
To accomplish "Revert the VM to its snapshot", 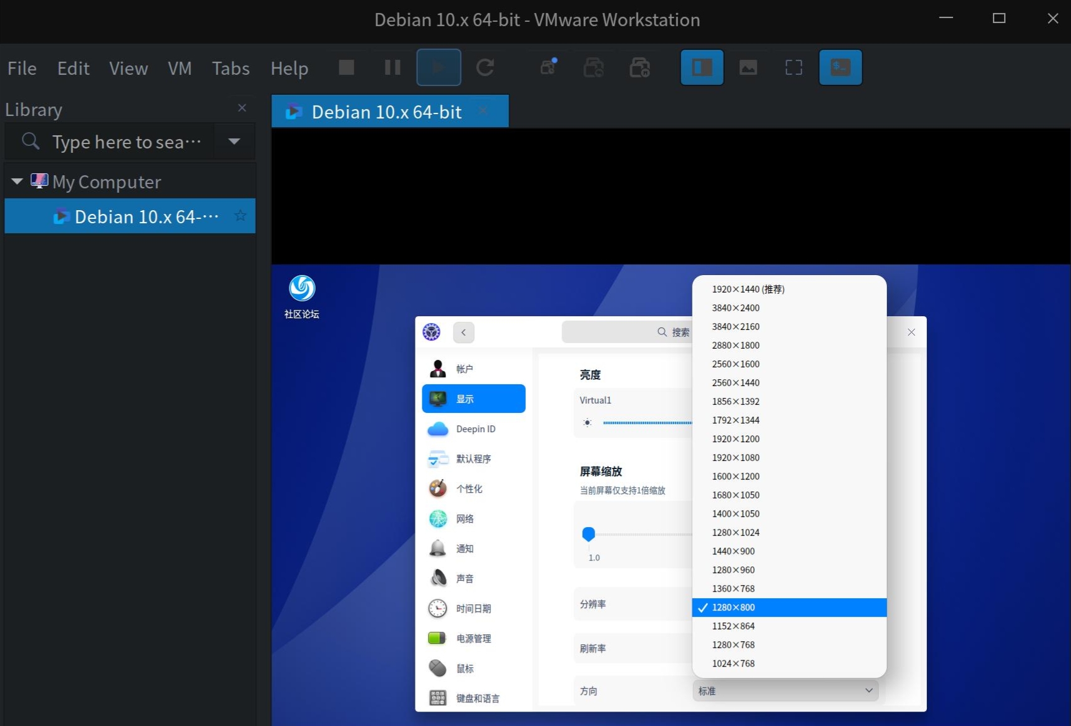I will click(x=594, y=67).
